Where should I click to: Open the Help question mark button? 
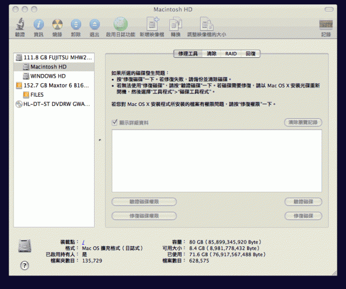coord(24,265)
